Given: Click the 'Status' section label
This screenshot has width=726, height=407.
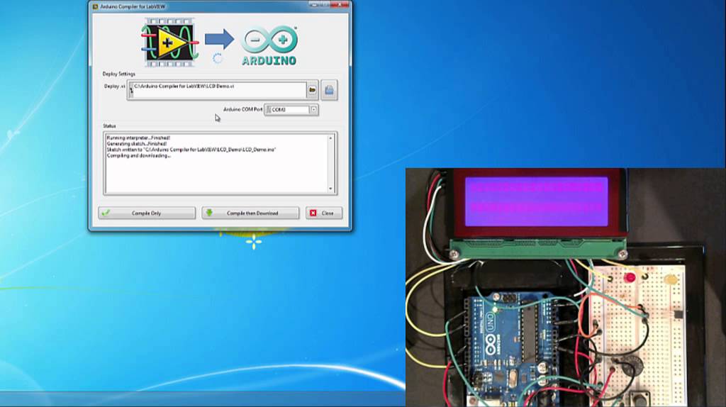Looking at the screenshot, I should 109,126.
